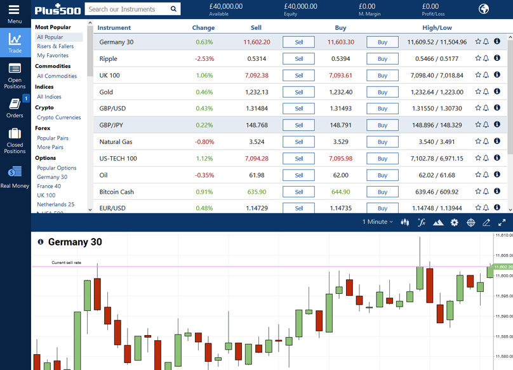The width and height of the screenshot is (513, 370).
Task: Open Popular Pairs under Forex
Action: [53, 138]
